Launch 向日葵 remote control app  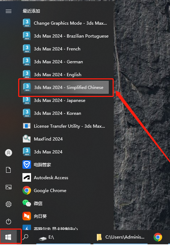tap(65, 216)
